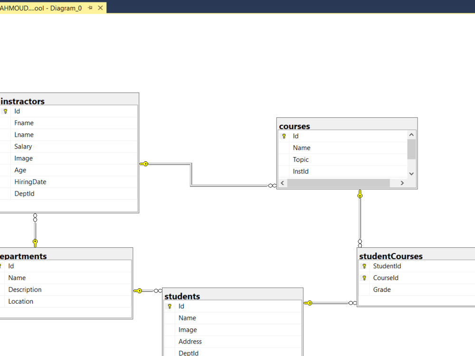Click courses horizontal scrollbar thumb

click(x=338, y=183)
